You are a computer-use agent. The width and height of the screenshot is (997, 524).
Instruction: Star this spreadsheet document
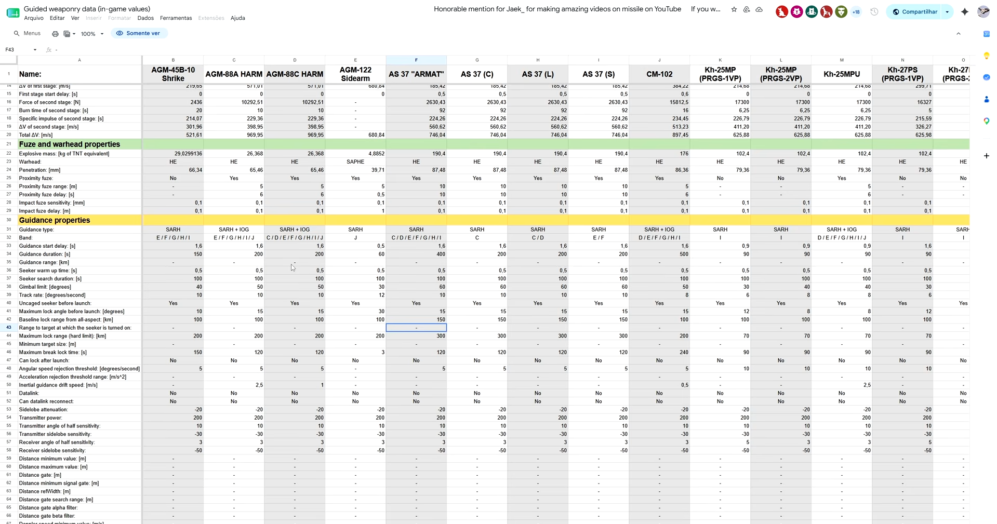tap(734, 9)
